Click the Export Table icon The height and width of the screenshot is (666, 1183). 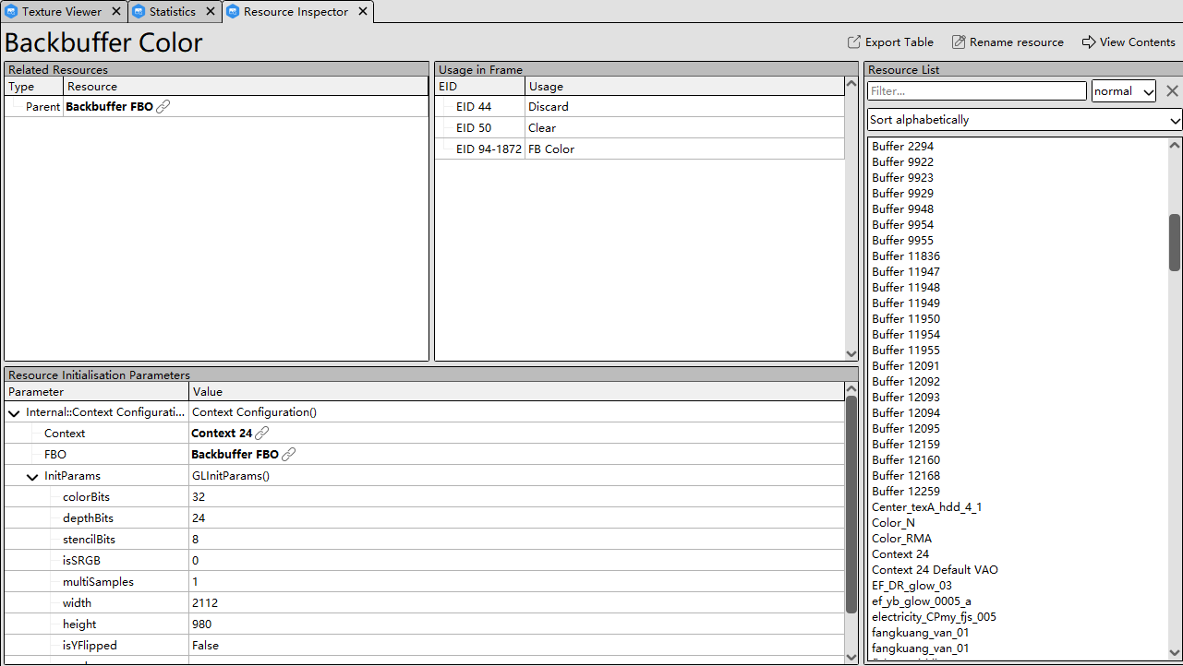tap(853, 42)
